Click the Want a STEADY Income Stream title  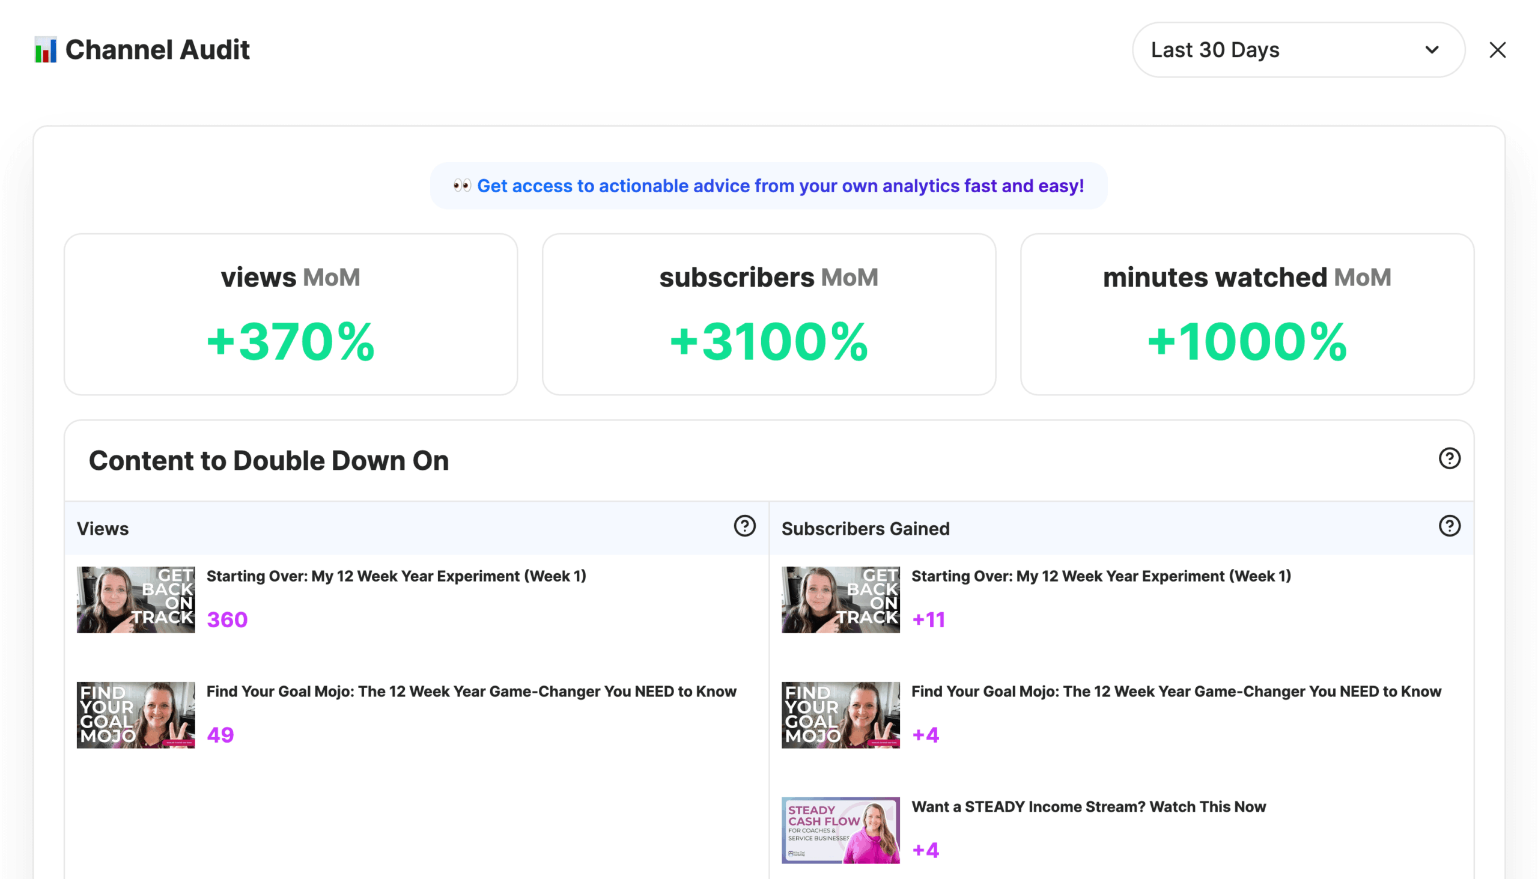1089,806
